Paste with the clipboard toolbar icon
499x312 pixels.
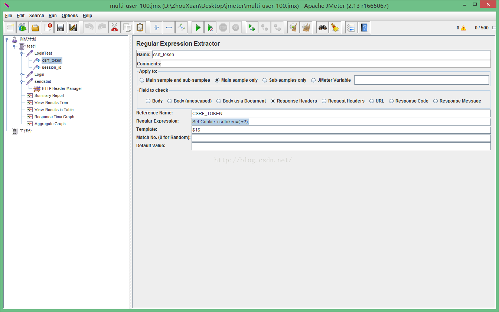(x=140, y=27)
